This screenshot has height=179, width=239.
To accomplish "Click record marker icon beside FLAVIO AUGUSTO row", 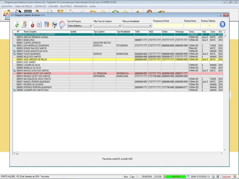I will point(14,51).
